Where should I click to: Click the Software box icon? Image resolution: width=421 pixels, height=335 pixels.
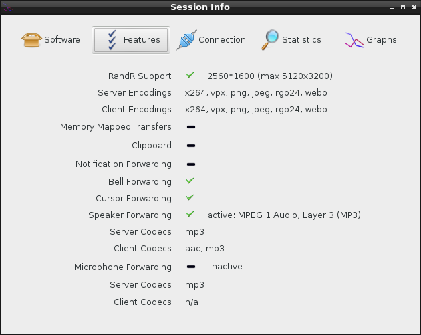(31, 40)
